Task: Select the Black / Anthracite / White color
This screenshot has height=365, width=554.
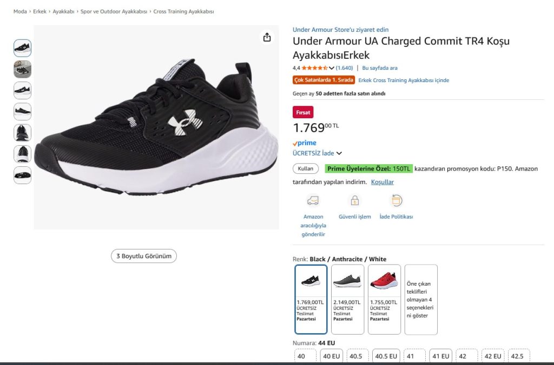Action: 311,299
